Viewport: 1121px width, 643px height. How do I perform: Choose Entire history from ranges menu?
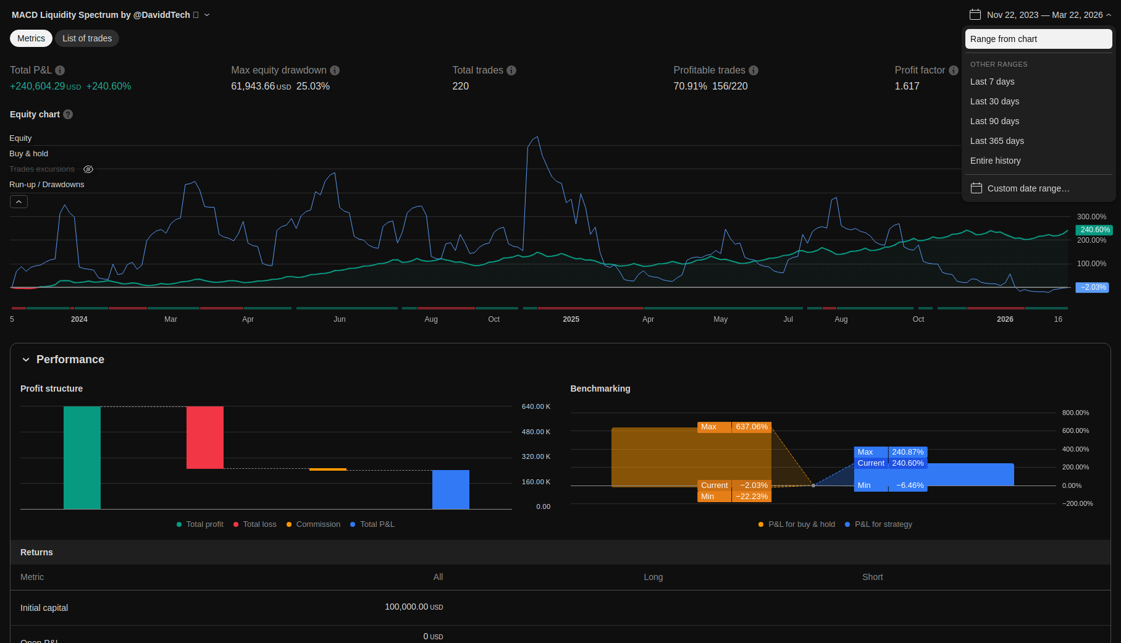click(995, 161)
